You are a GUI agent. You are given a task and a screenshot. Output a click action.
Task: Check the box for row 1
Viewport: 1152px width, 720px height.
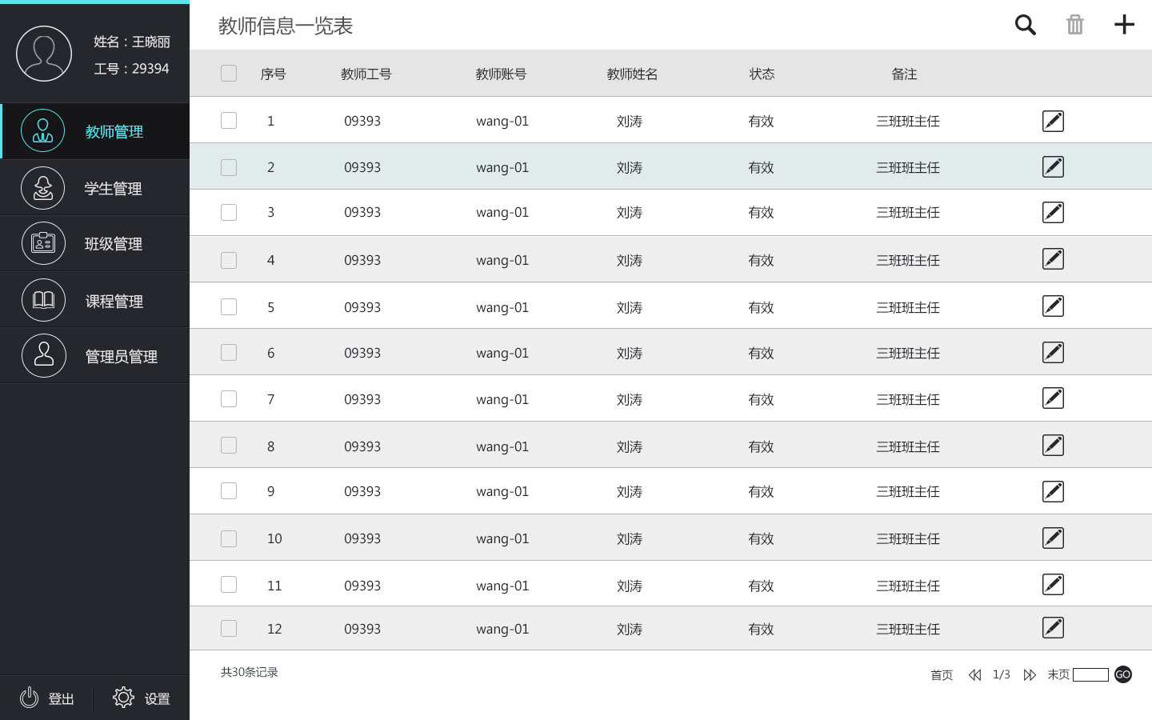pos(229,120)
